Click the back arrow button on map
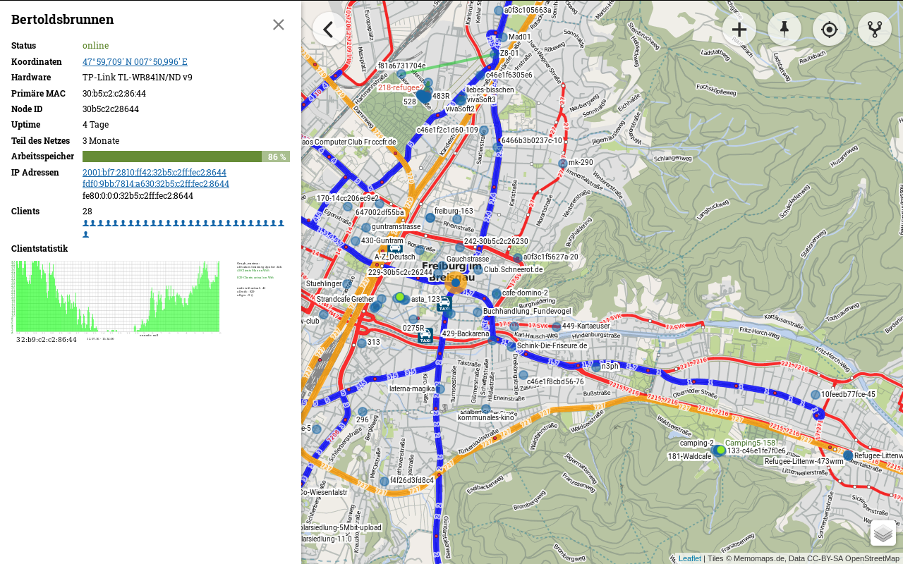The width and height of the screenshot is (903, 564). tap(329, 29)
